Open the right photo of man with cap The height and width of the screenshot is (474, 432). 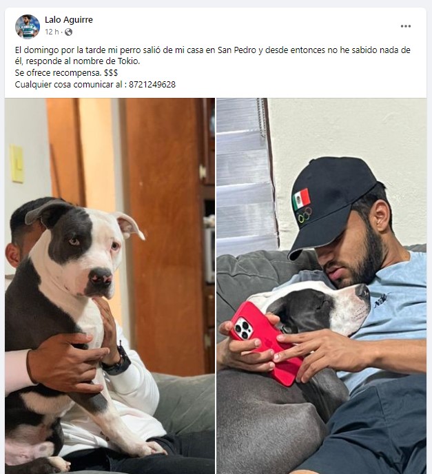click(x=322, y=286)
